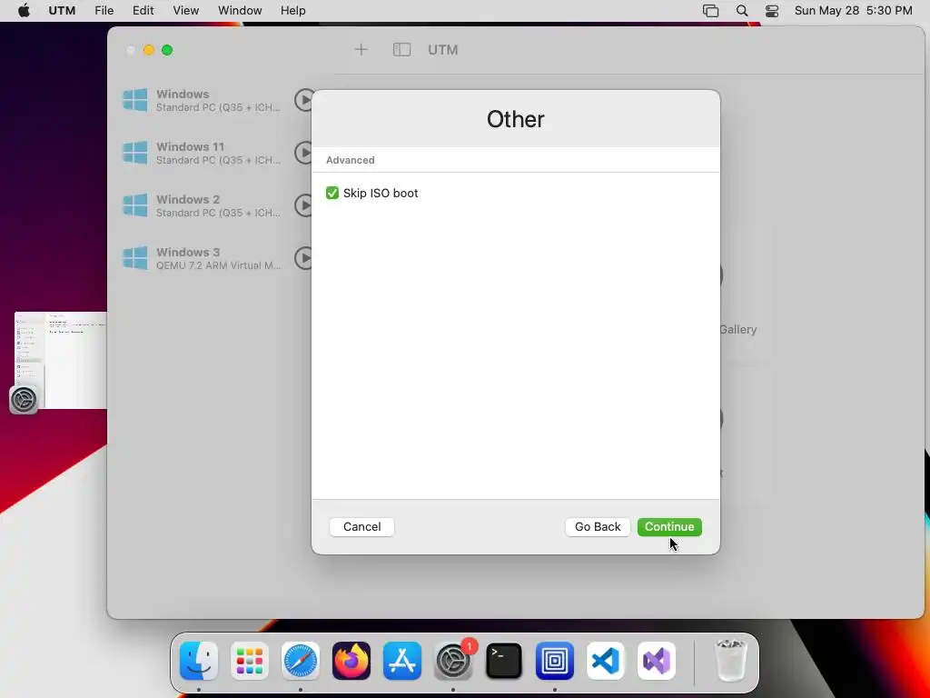This screenshot has height=698, width=930.
Task: Open the Trash in the Dock
Action: click(731, 661)
